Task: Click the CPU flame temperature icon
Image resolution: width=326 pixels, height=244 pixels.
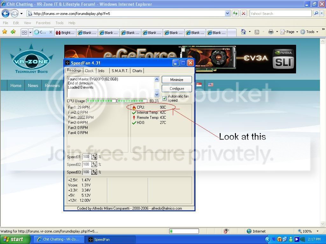Action: (134, 107)
